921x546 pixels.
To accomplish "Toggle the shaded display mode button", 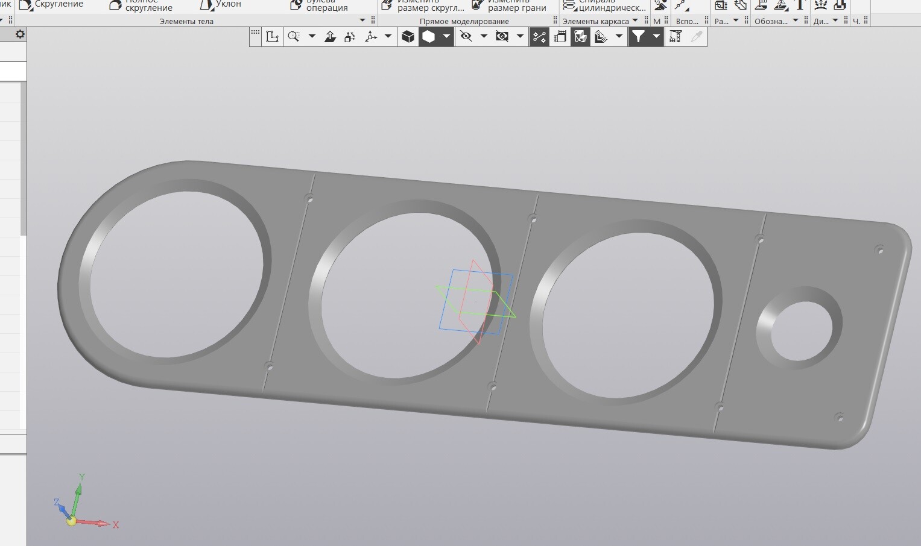I will point(428,37).
